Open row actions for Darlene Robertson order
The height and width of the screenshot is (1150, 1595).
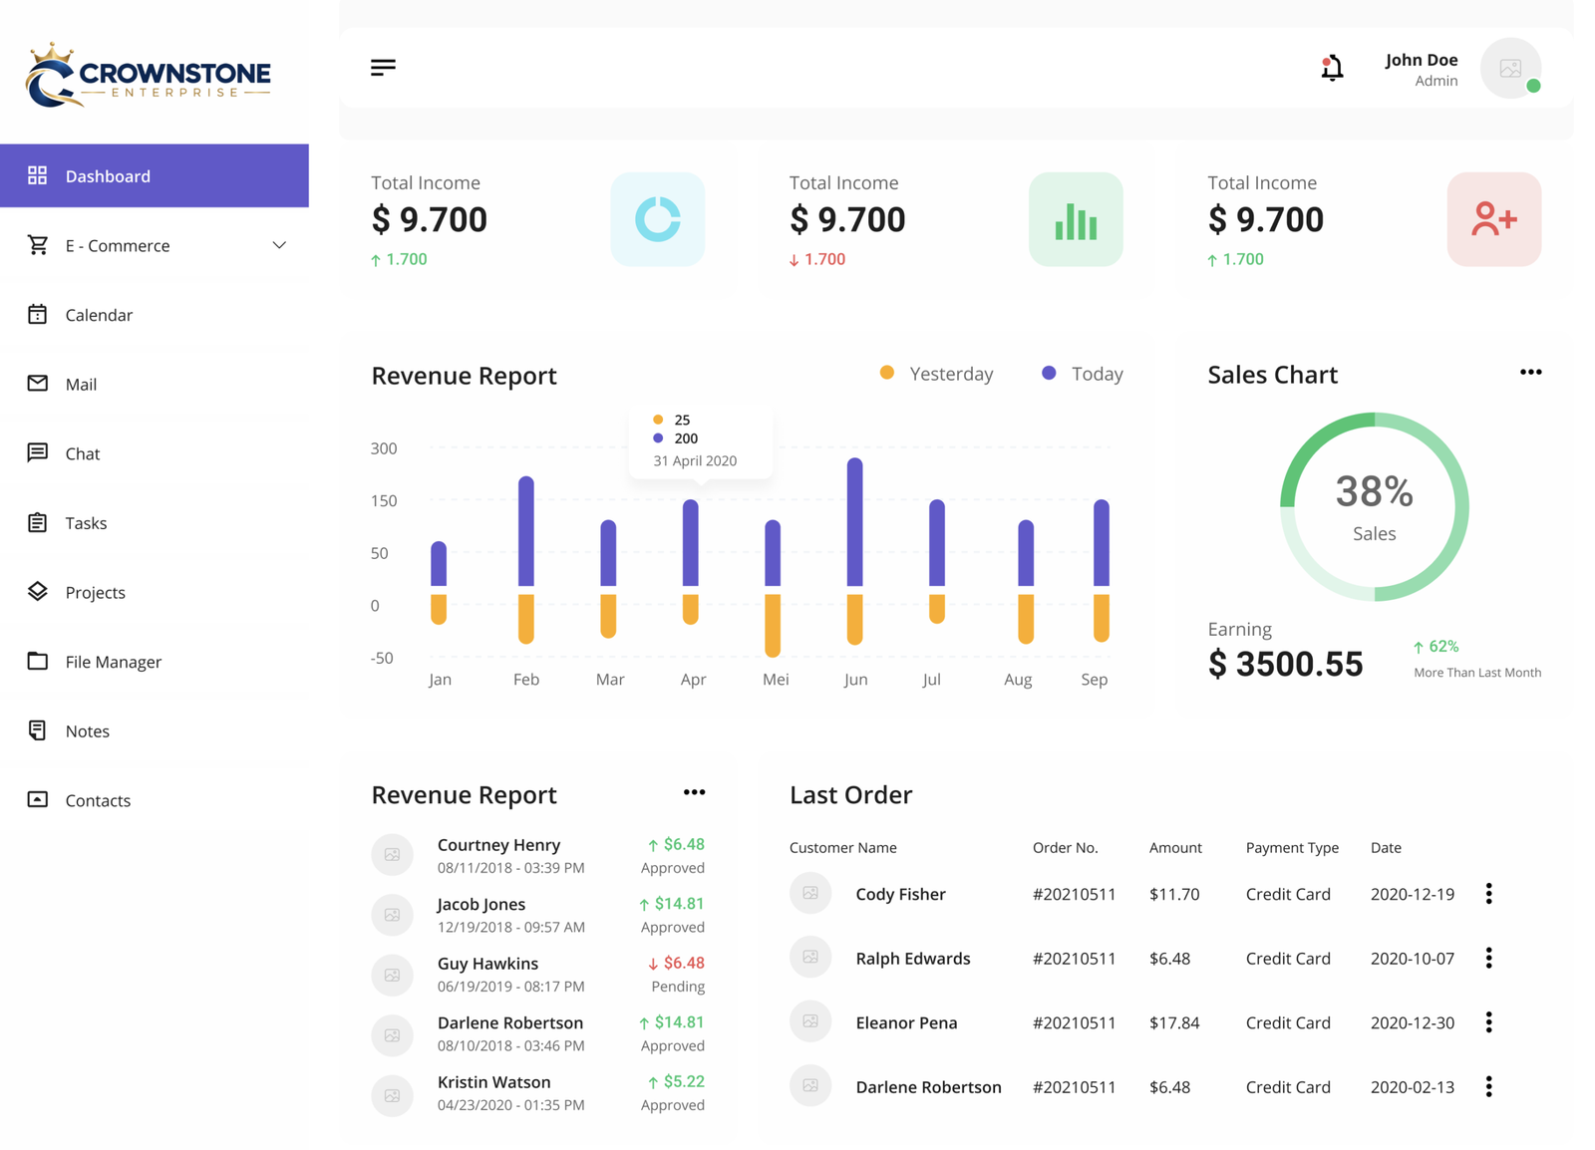(1489, 1086)
